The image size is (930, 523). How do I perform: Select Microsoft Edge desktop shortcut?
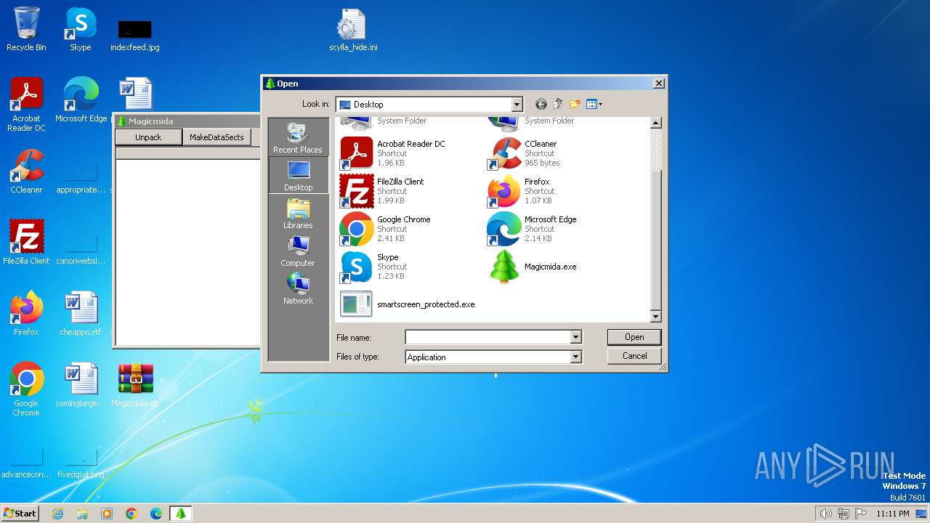81,100
